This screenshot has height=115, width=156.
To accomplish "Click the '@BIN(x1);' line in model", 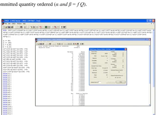I will 7,74.
